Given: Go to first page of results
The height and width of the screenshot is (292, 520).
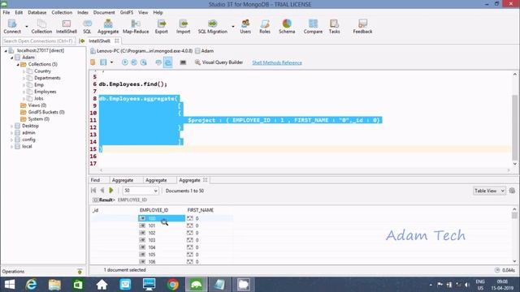Looking at the screenshot, I should point(93,191).
